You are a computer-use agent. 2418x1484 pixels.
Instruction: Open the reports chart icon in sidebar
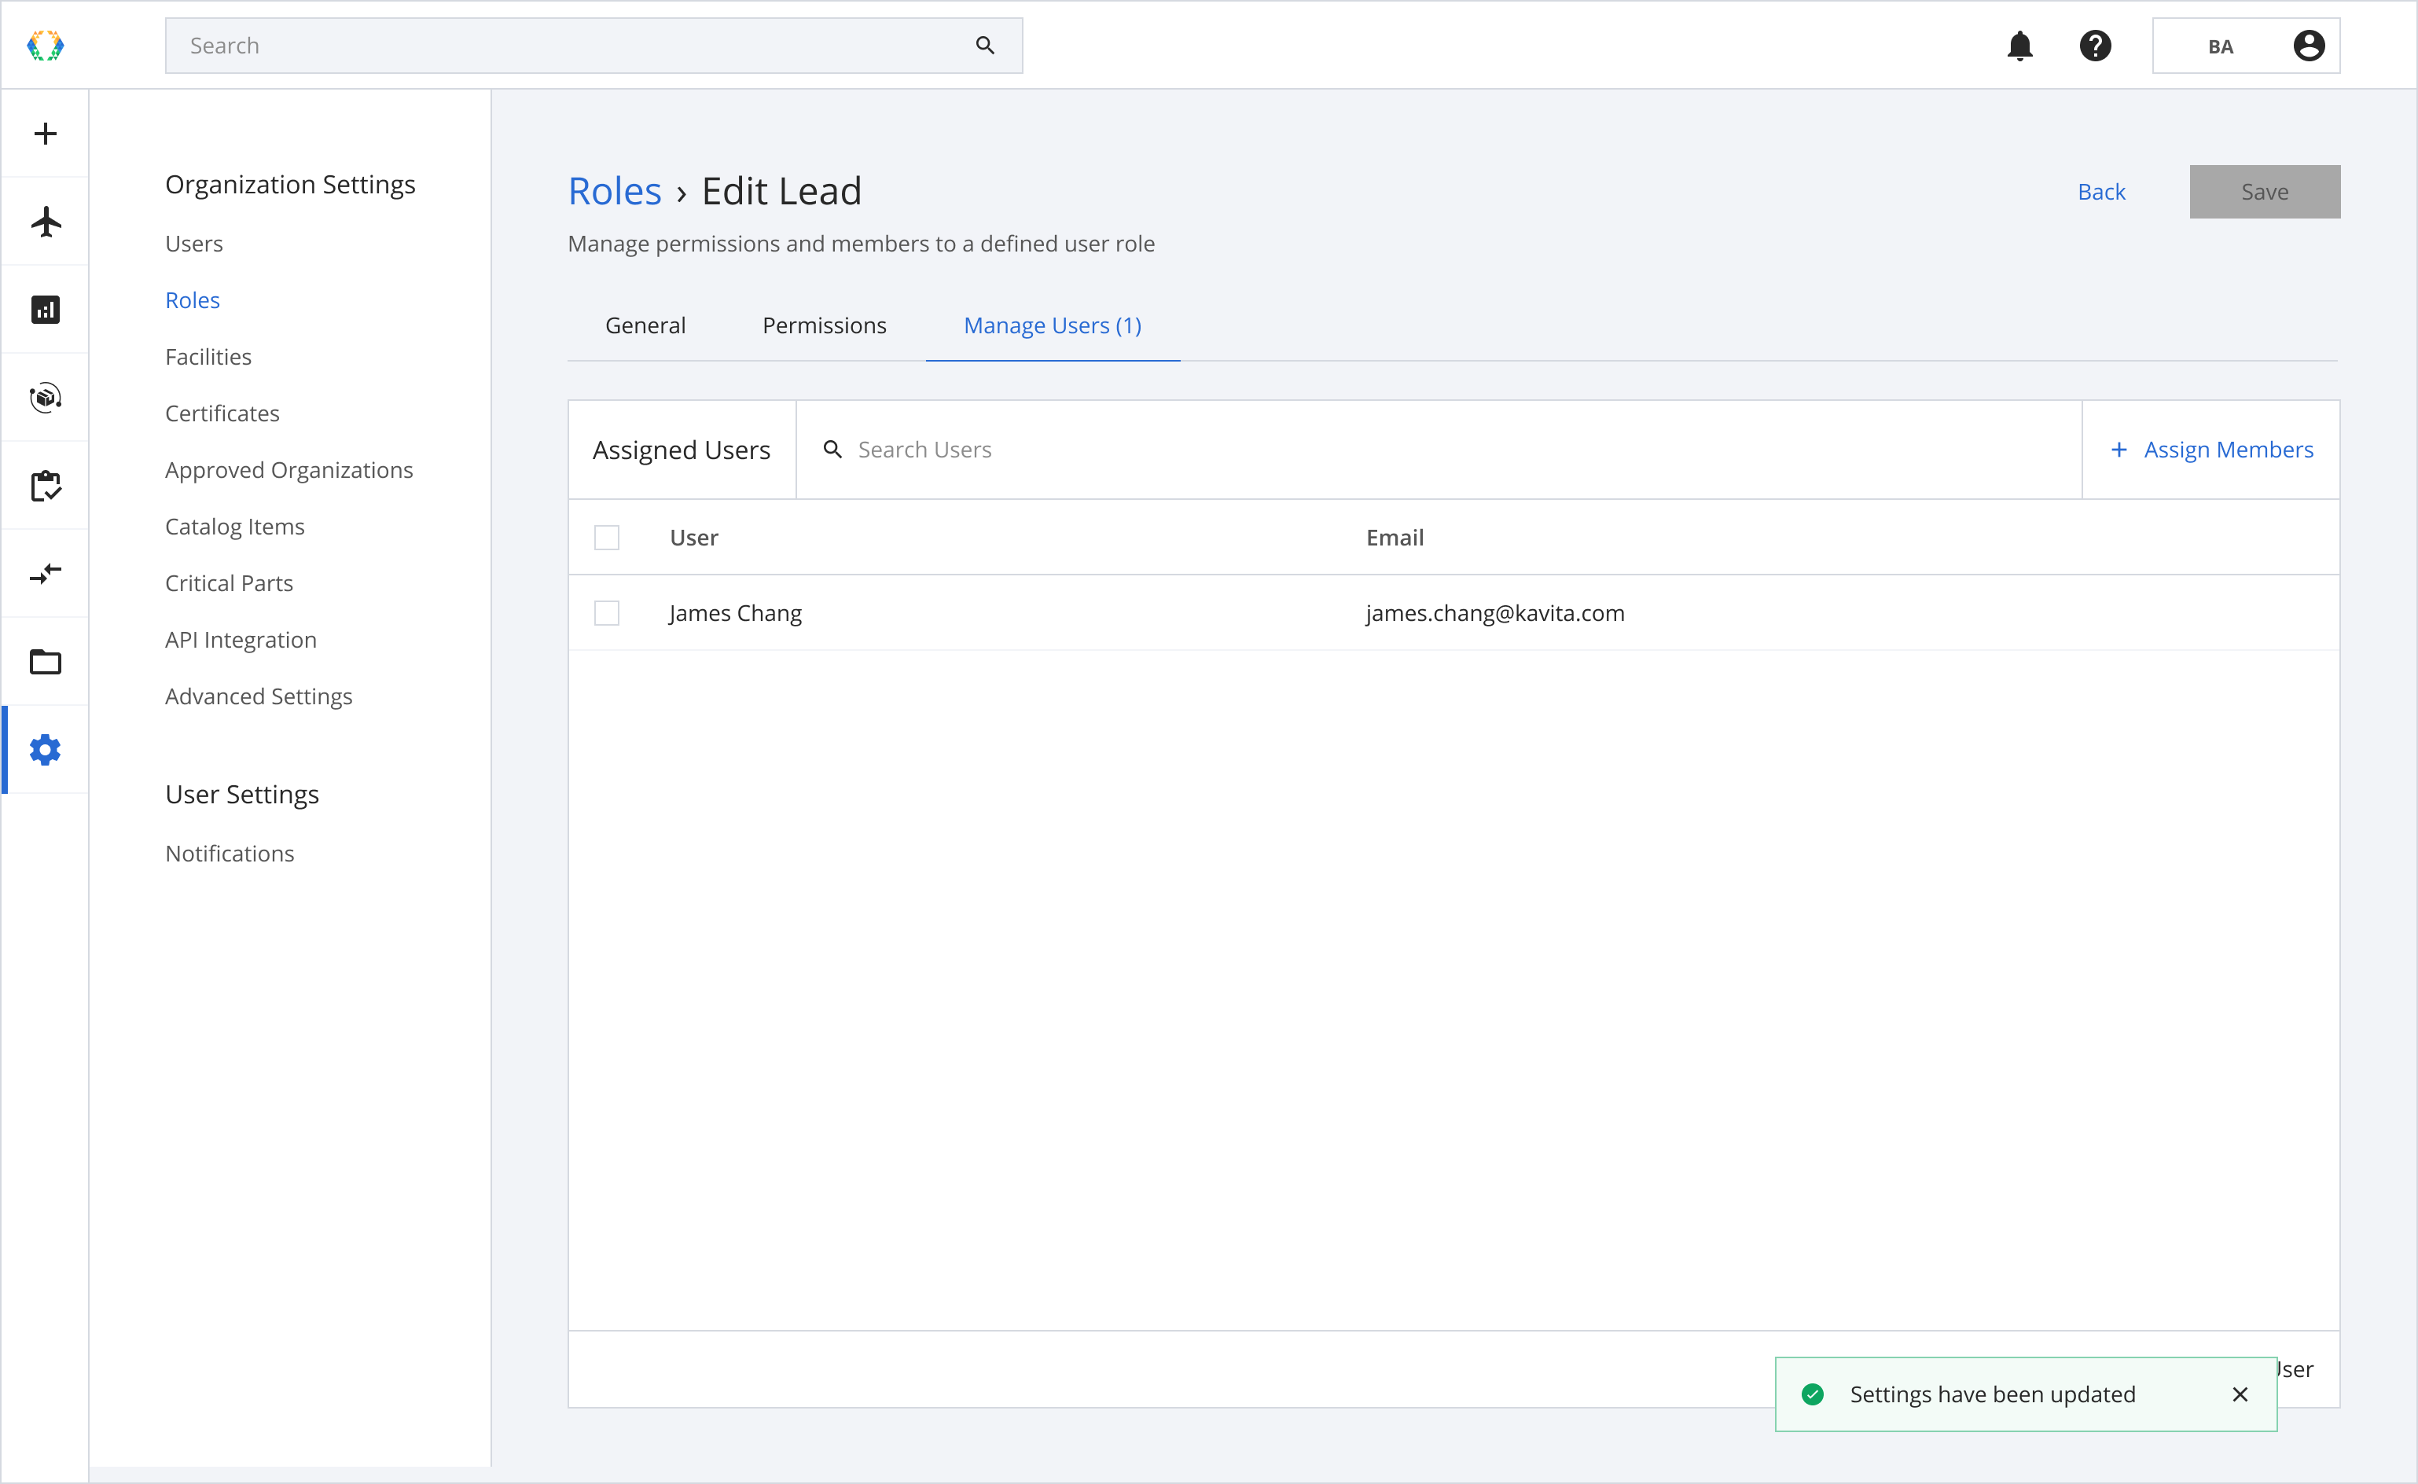45,310
